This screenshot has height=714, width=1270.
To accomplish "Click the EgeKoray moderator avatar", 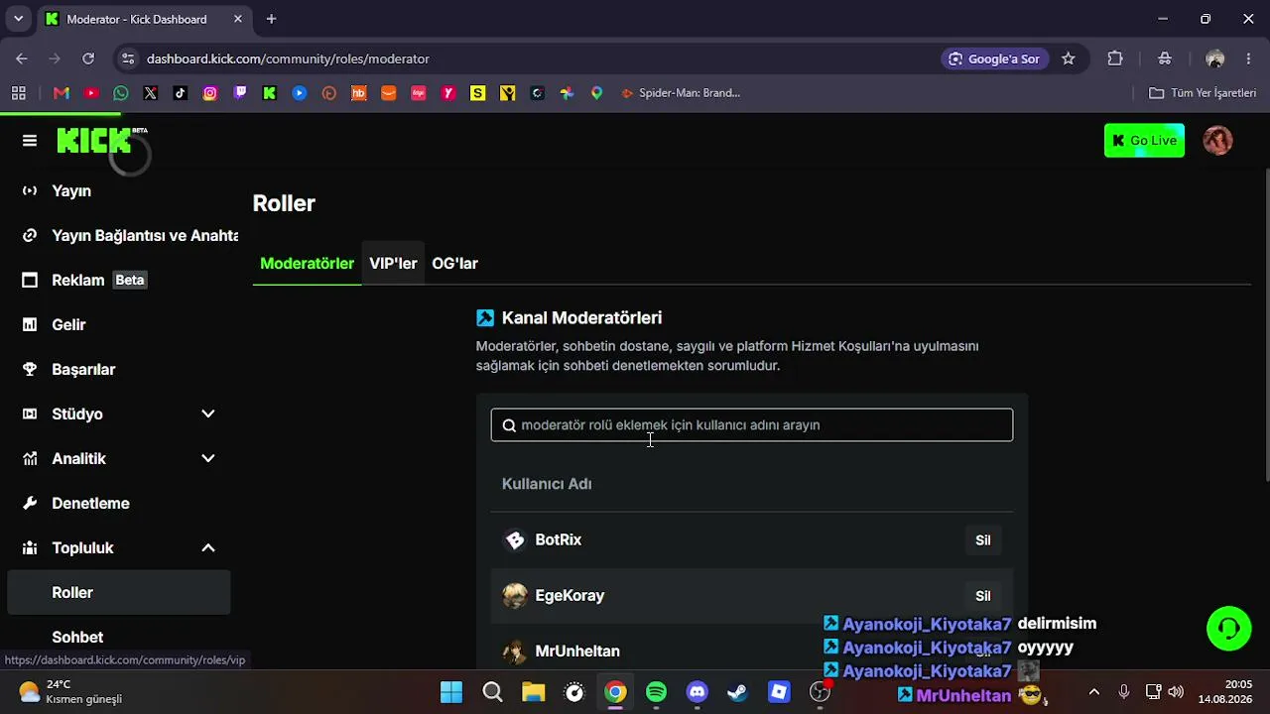I will 515,595.
